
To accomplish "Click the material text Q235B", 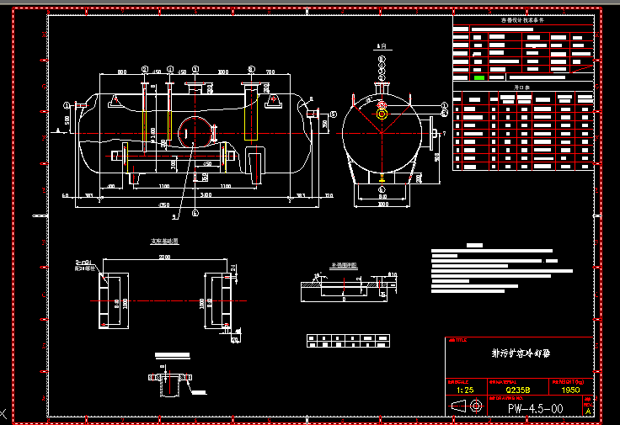I will point(516,390).
